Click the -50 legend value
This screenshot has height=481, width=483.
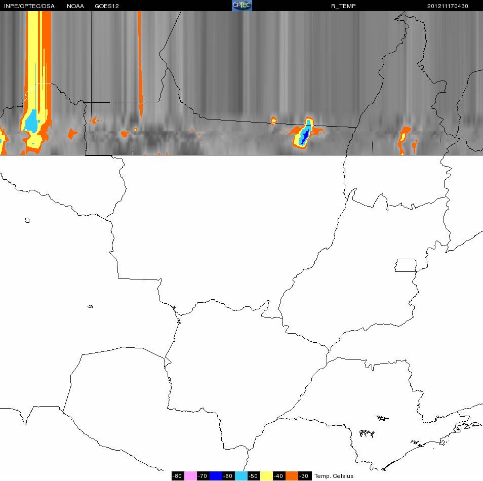tap(253, 476)
